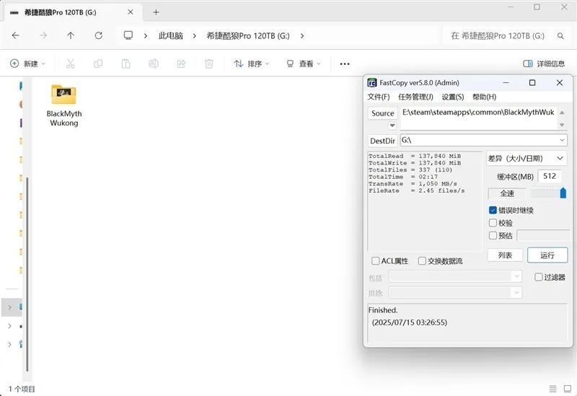Check the 交换数据流 checkbox
Image resolution: width=577 pixels, height=396 pixels.
click(x=422, y=260)
